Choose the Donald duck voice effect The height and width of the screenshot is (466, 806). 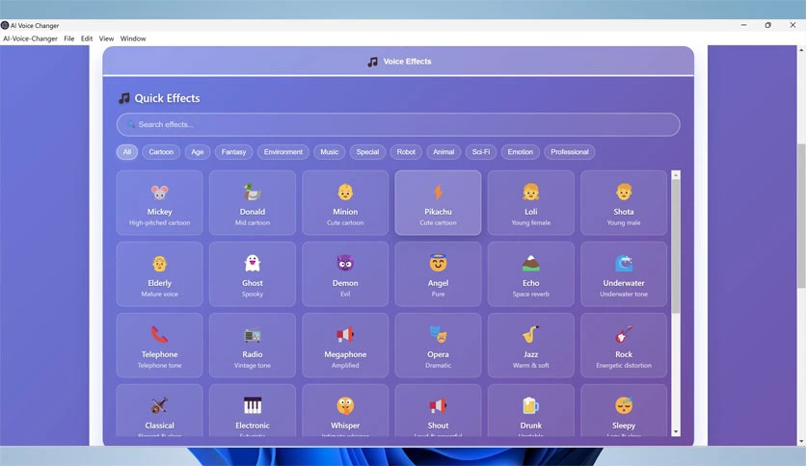click(253, 203)
